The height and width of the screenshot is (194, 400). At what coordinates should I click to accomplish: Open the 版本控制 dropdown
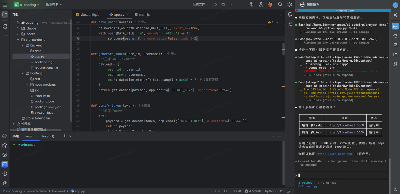(54, 5)
